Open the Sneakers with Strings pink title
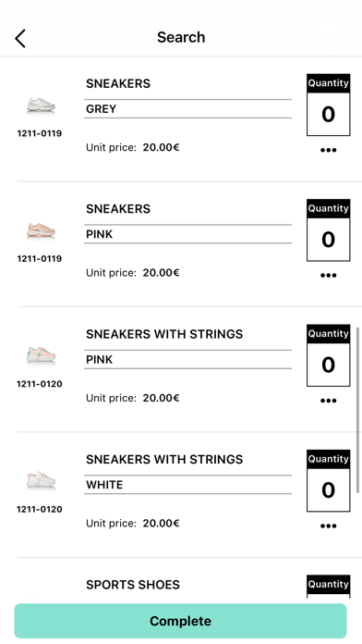Image resolution: width=362 pixels, height=644 pixels. (x=164, y=334)
